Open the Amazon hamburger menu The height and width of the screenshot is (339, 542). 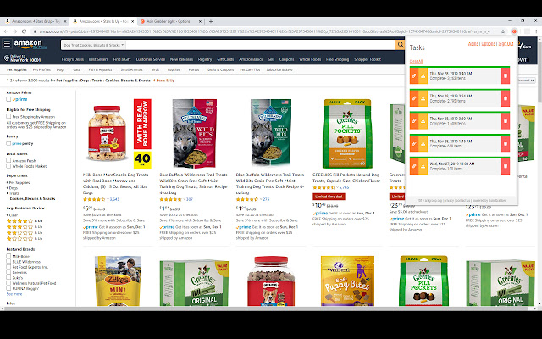coord(7,44)
